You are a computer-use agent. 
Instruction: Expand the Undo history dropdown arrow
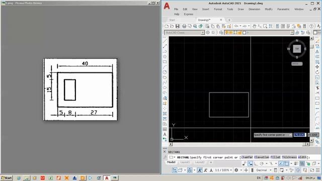click(x=240, y=26)
